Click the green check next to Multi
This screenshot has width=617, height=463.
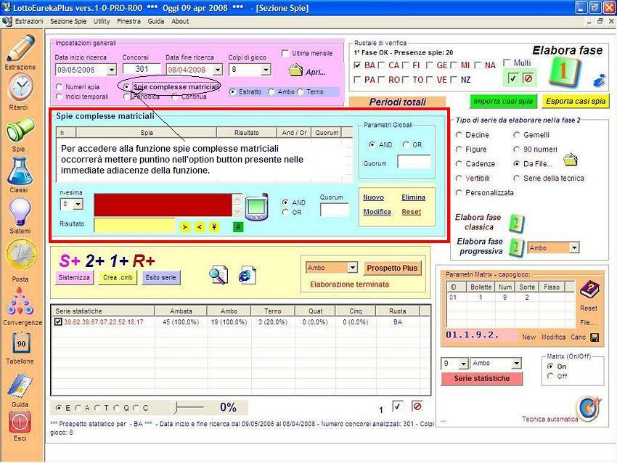tap(512, 78)
